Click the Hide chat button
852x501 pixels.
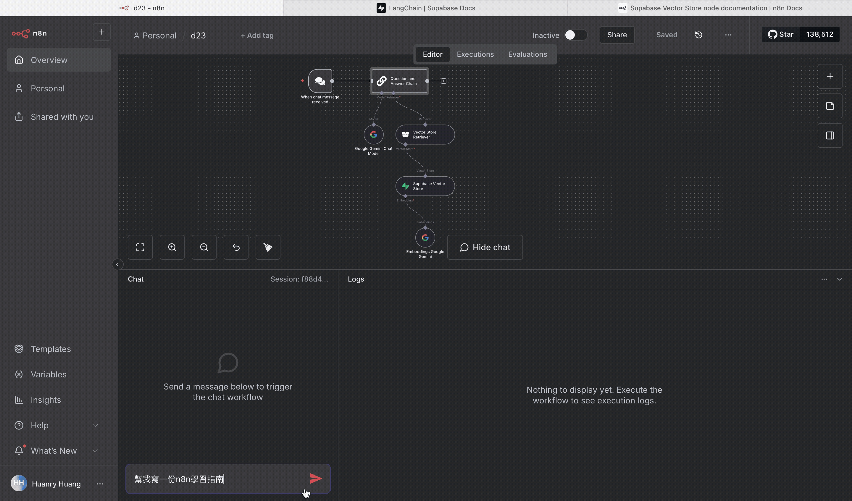click(x=485, y=247)
